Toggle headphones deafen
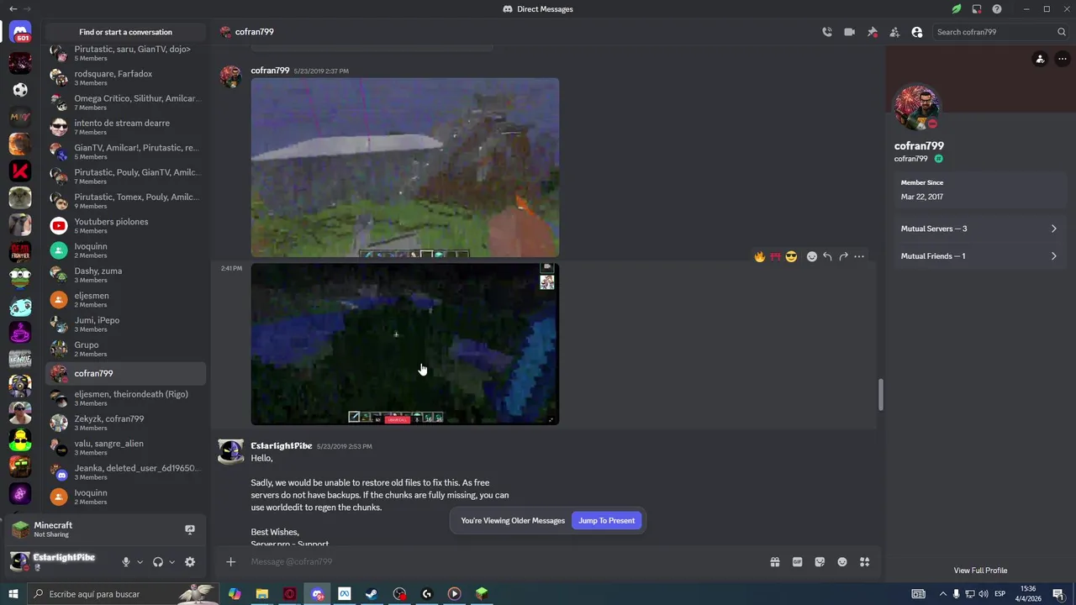 [x=157, y=562]
